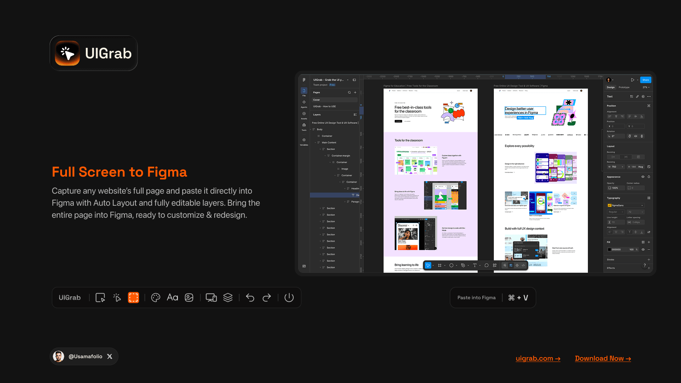Open the 27% zoom level dropdown

[646, 87]
